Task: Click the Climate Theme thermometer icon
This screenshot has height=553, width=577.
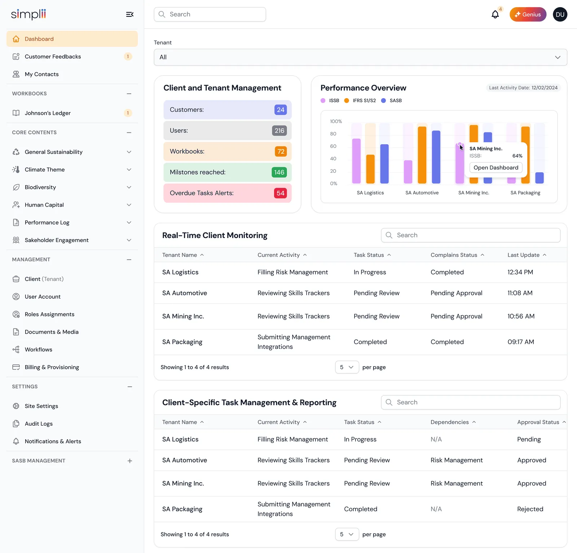Action: click(16, 170)
